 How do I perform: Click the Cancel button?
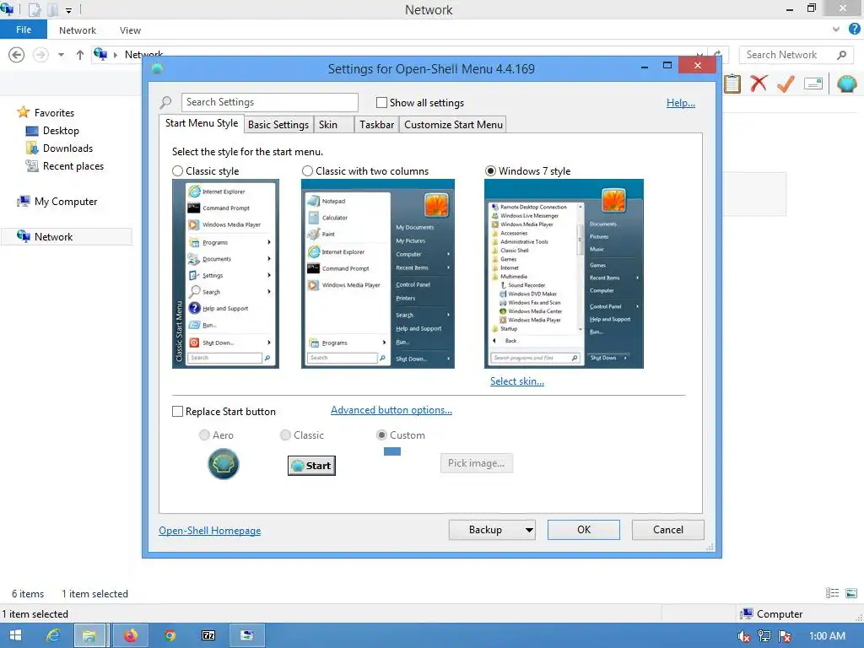(668, 530)
